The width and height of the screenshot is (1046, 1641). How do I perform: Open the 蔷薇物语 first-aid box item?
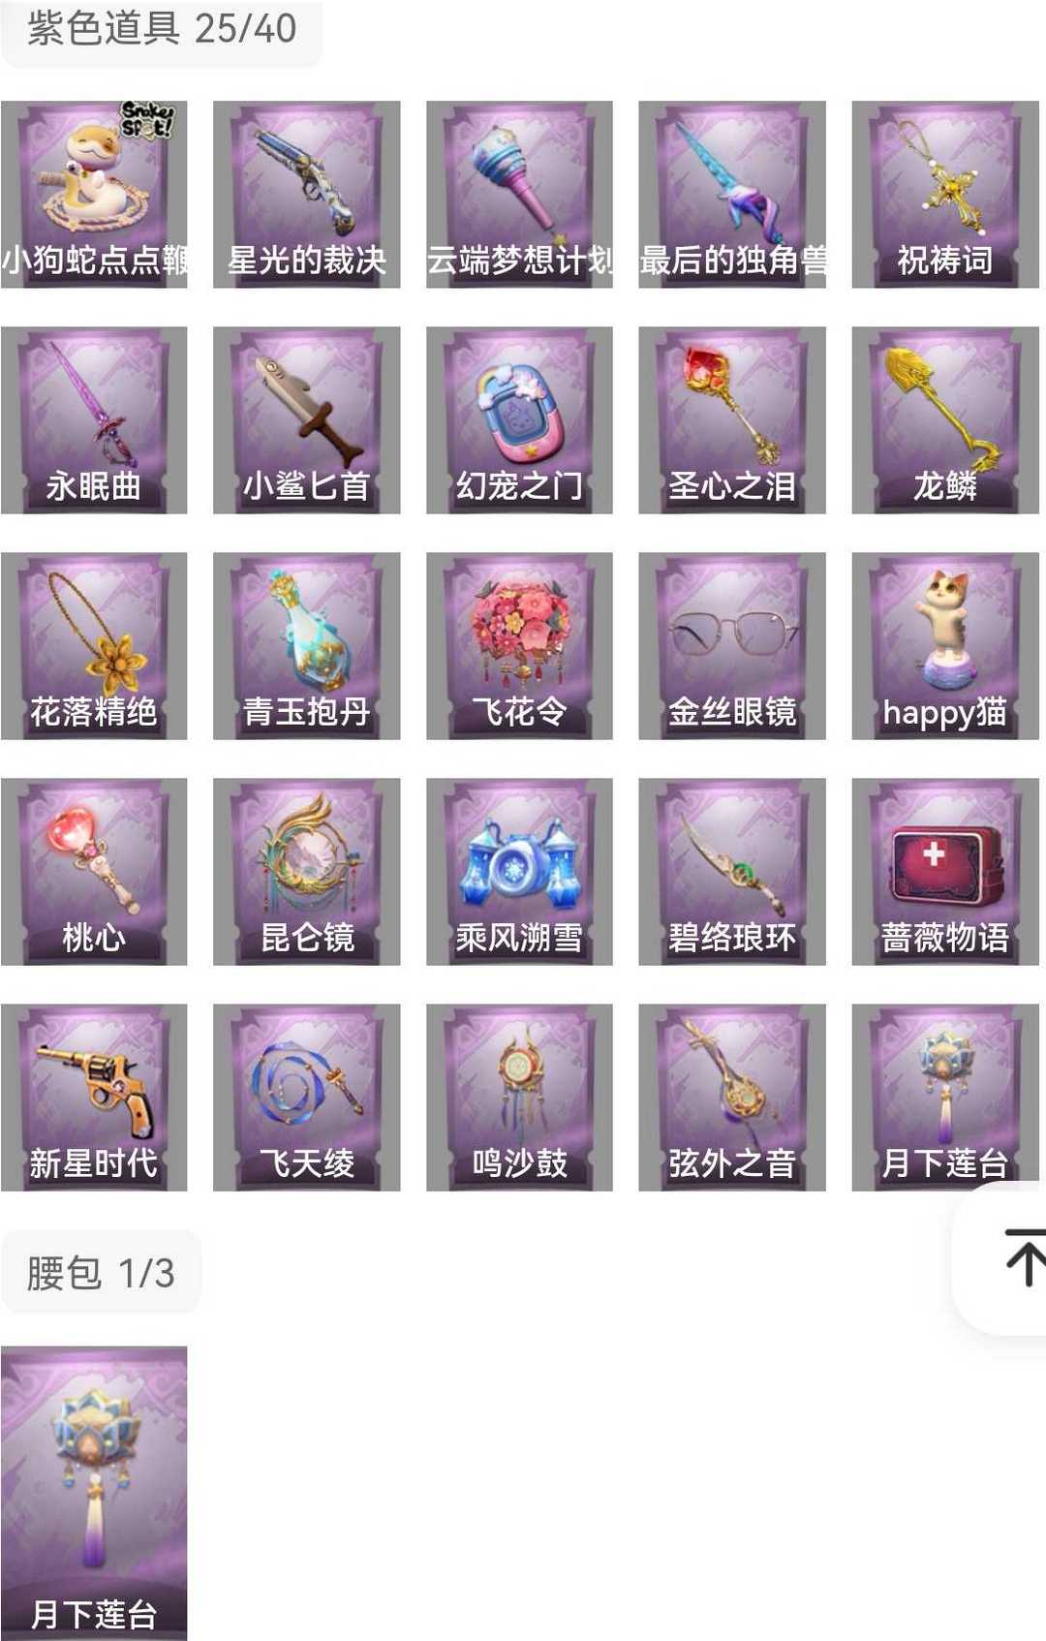pyautogui.click(x=945, y=871)
